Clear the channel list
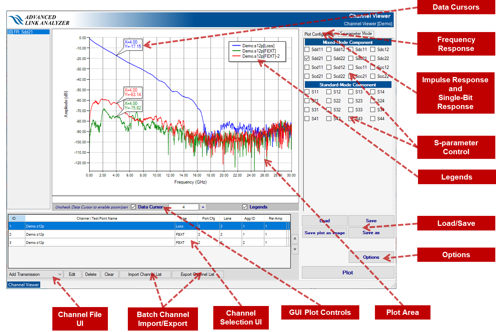Image resolution: width=496 pixels, height=332 pixels. point(109,274)
